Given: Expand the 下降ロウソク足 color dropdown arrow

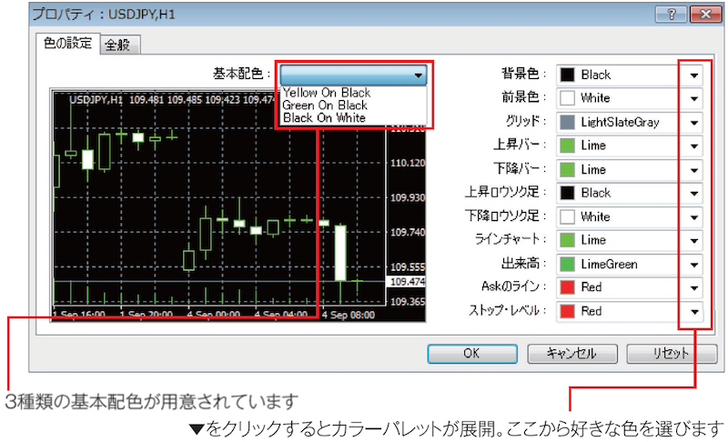Looking at the screenshot, I should tap(694, 217).
